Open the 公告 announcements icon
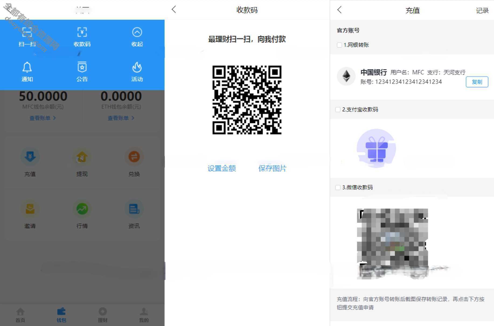The height and width of the screenshot is (326, 494). [x=82, y=67]
